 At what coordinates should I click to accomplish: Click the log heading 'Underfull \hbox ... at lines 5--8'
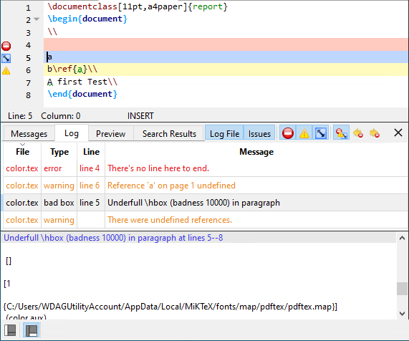click(x=113, y=238)
